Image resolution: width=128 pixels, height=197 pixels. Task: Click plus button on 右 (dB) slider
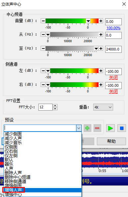point(101,85)
